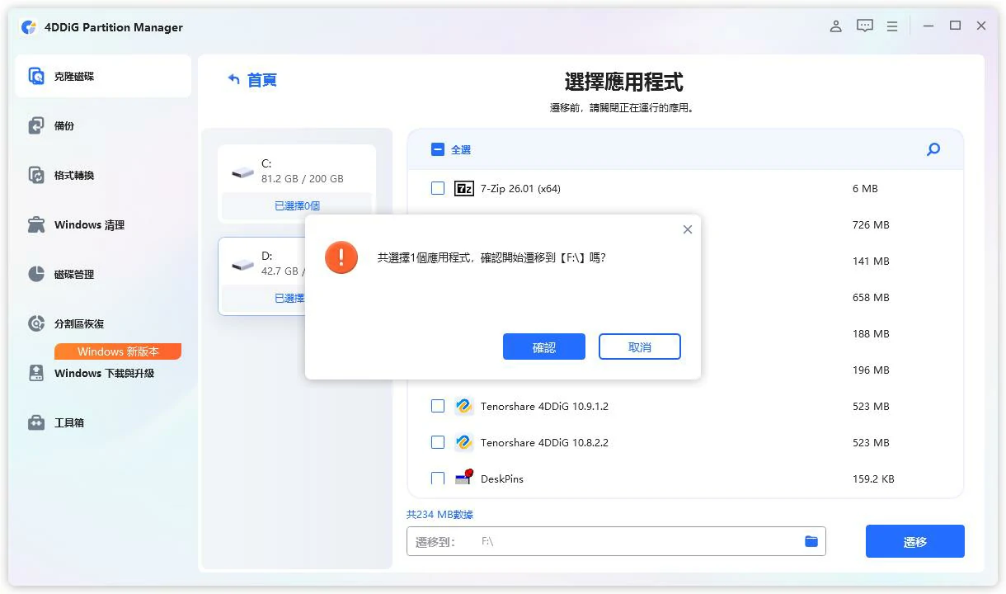Click the 6 MB size value

(x=865, y=188)
